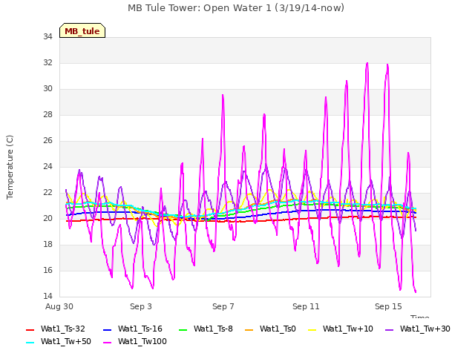
Task: Click the Sep 15 x-axis tick label
Action: (x=388, y=306)
